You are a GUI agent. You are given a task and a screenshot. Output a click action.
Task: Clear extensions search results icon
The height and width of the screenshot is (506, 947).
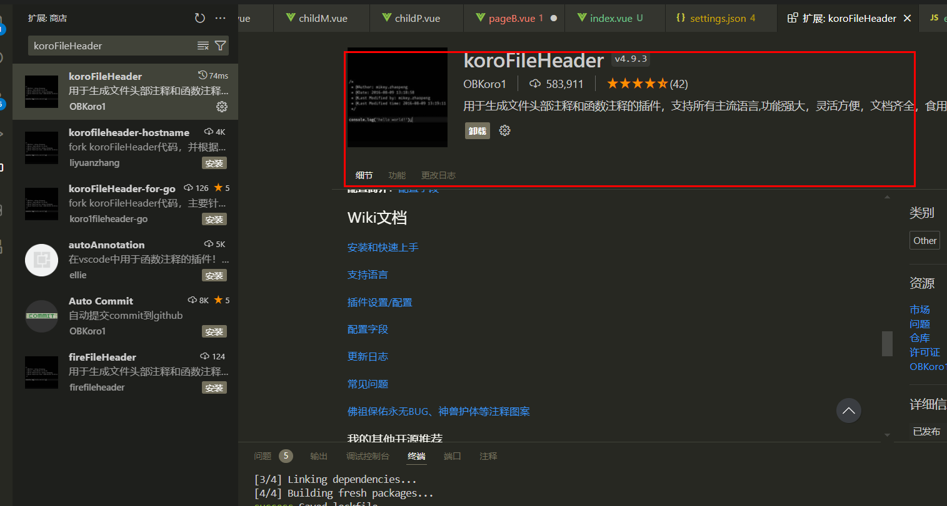[x=203, y=46]
